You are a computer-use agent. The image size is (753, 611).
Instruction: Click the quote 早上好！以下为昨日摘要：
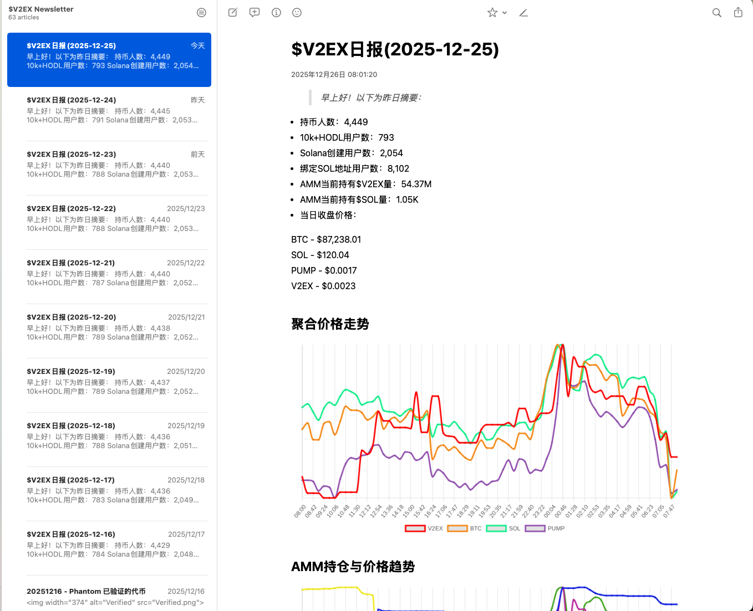371,97
